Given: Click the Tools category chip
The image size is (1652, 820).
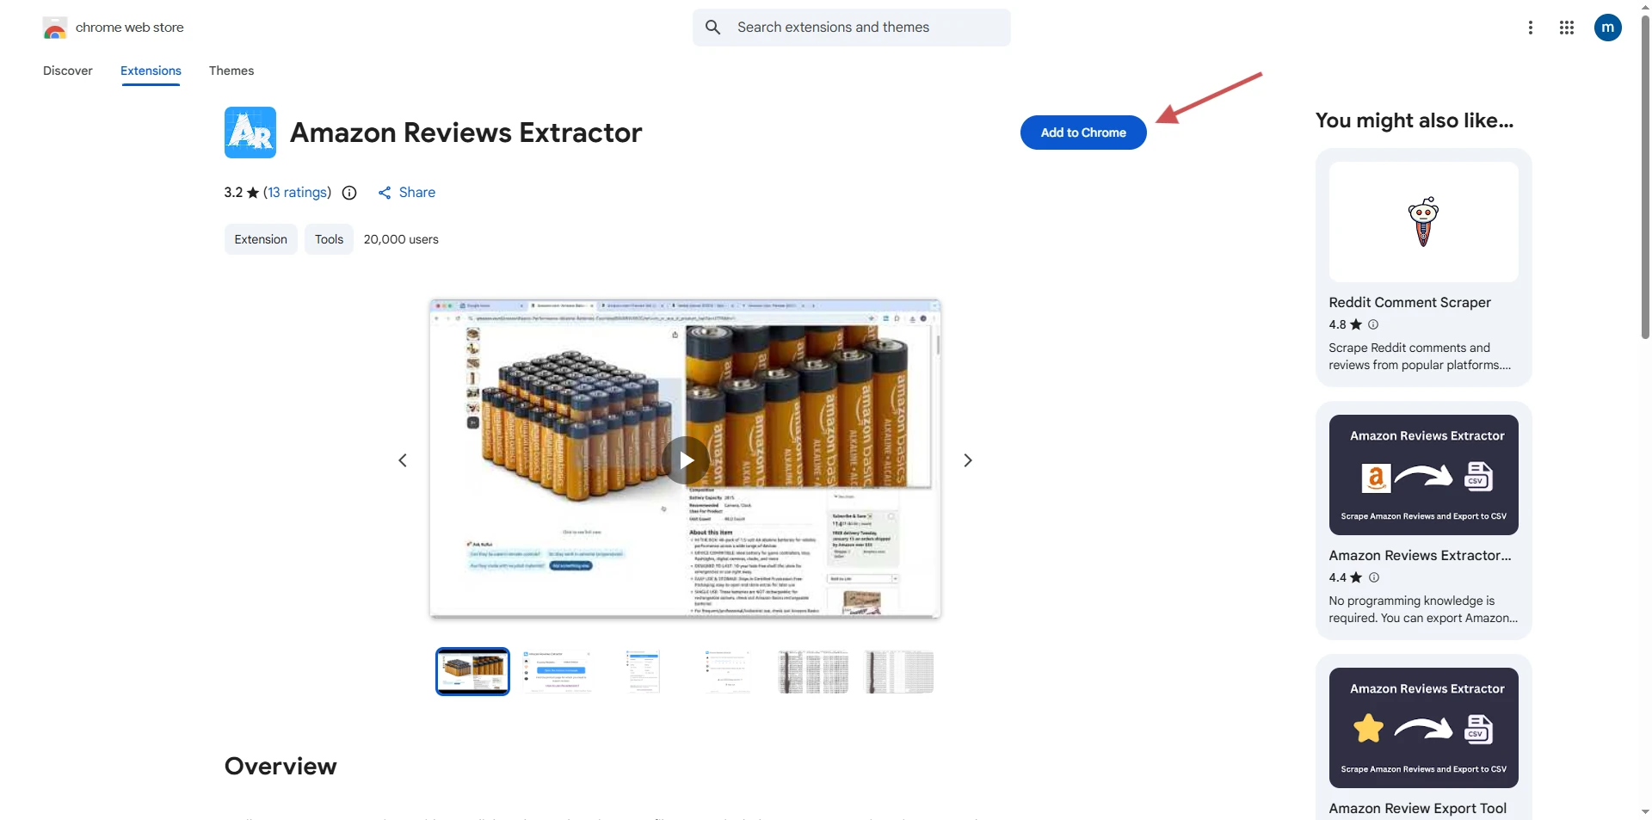Looking at the screenshot, I should (x=329, y=239).
